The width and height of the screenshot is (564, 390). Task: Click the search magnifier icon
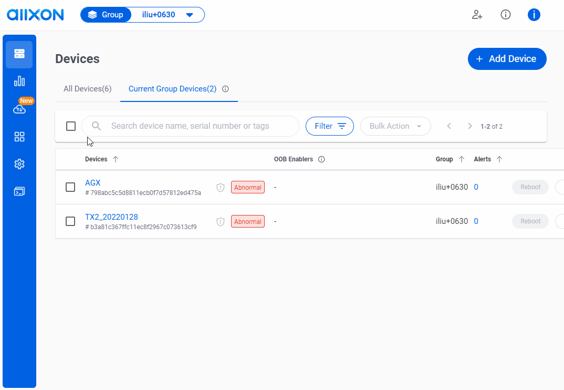(96, 126)
